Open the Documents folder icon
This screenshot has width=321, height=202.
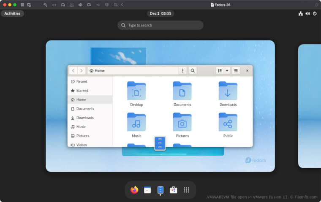click(x=182, y=91)
